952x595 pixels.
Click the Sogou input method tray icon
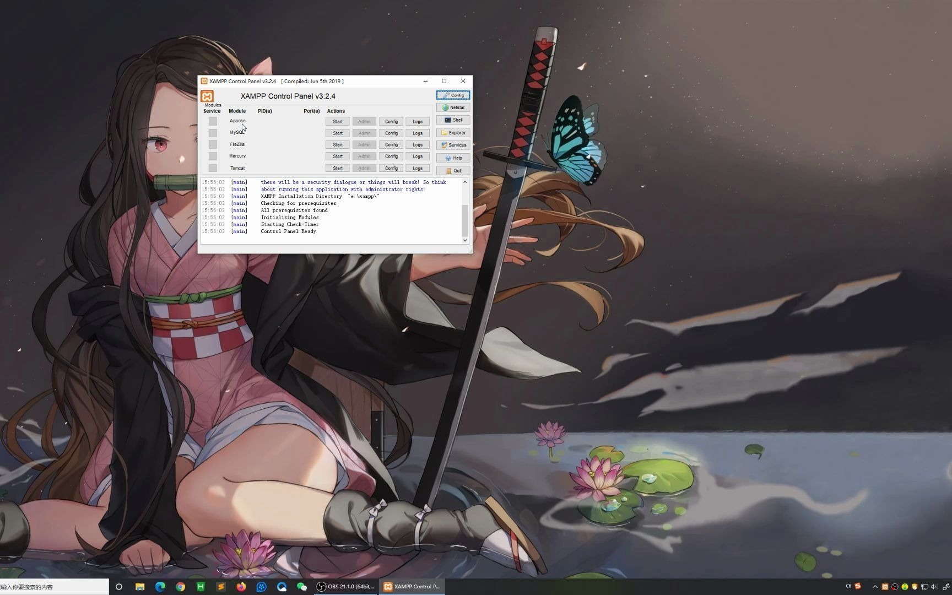[x=858, y=586]
